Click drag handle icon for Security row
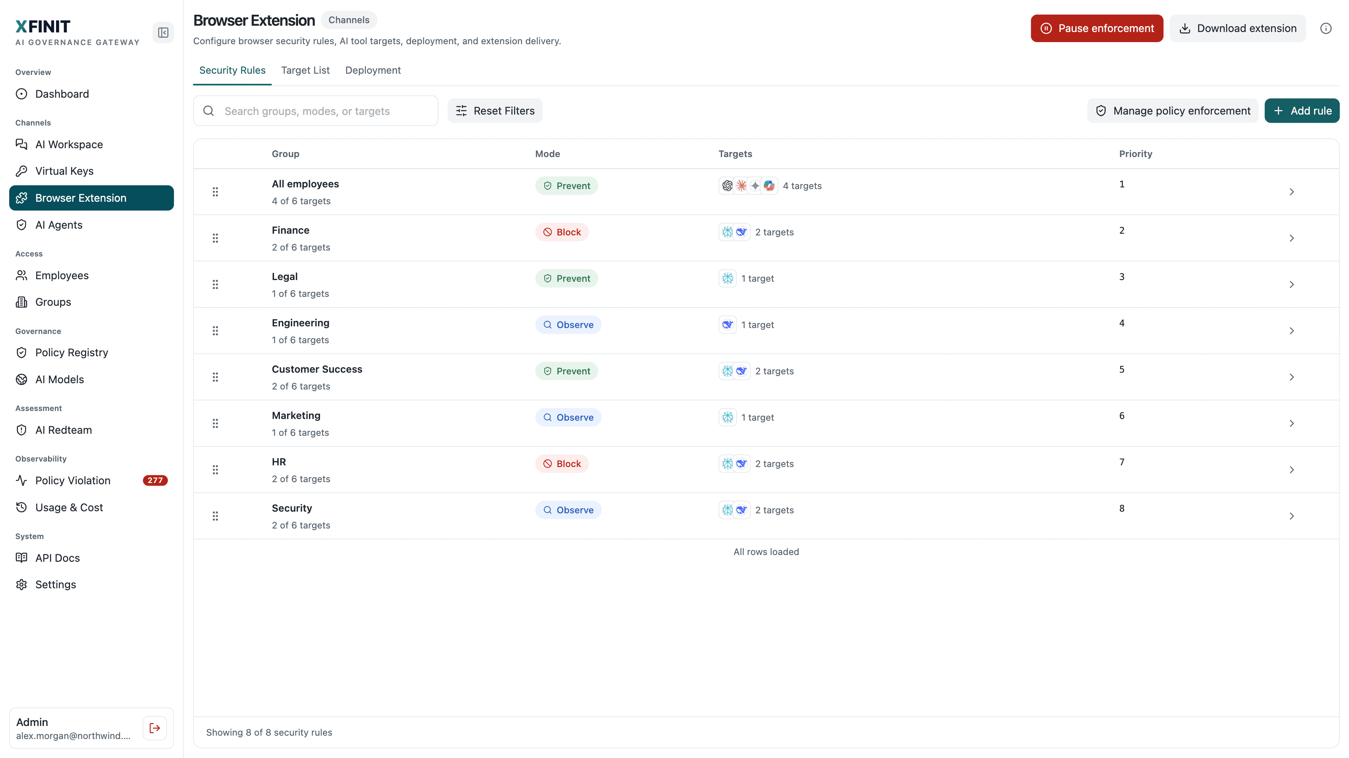Screen dimensions: 1349x758 coord(215,516)
